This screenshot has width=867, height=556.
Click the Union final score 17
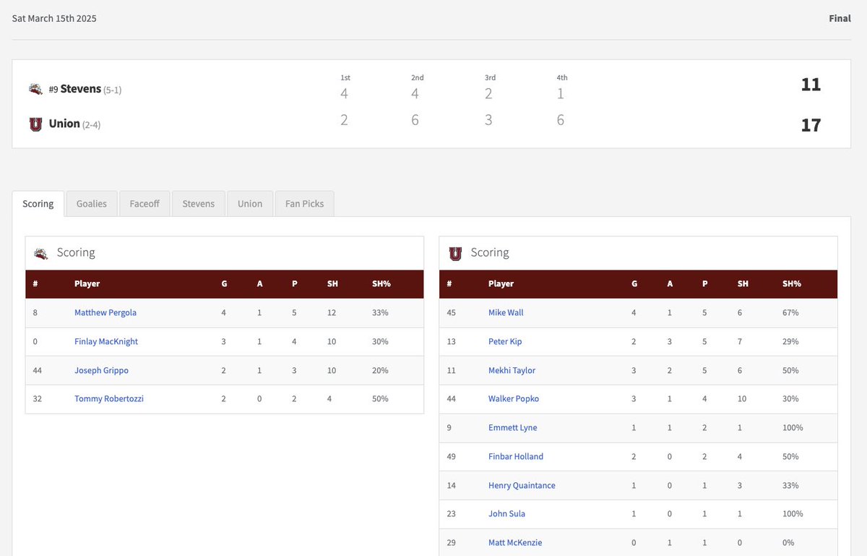click(x=811, y=125)
